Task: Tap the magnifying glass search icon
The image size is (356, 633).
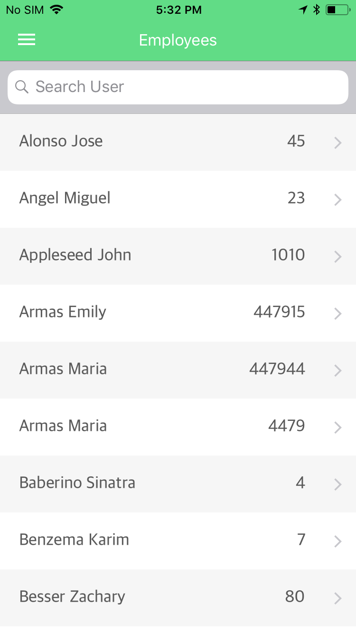Action: click(22, 87)
